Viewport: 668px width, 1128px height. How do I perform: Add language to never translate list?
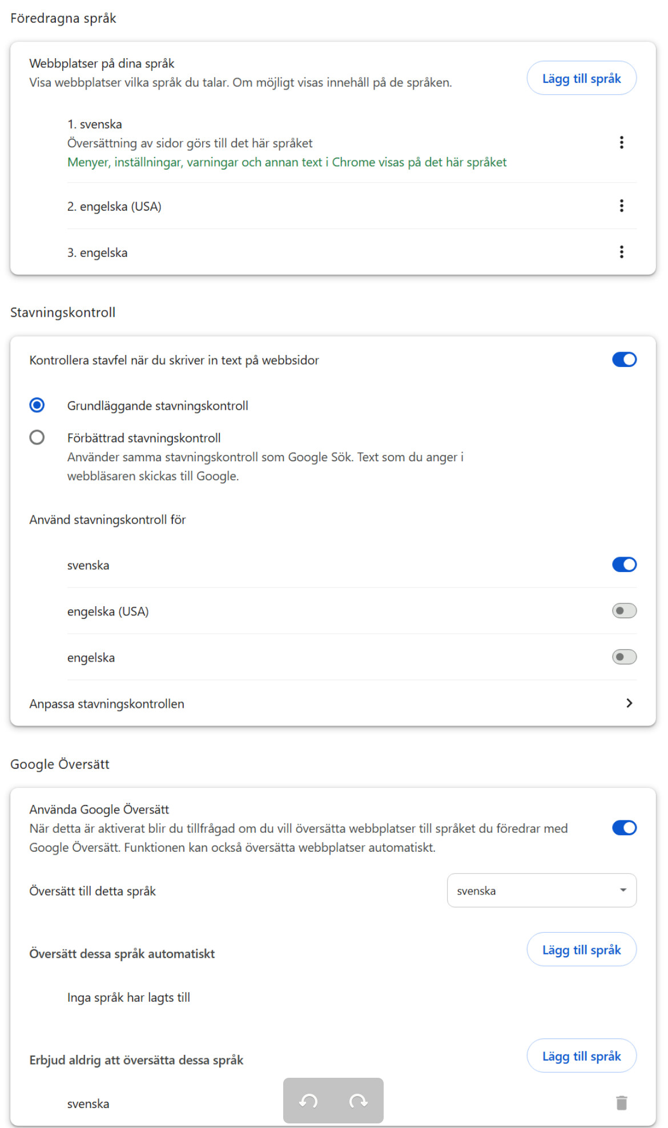click(x=581, y=1056)
